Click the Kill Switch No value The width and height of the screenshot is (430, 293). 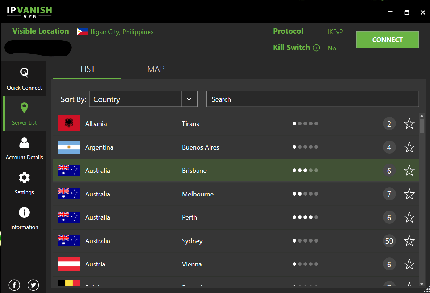[332, 48]
